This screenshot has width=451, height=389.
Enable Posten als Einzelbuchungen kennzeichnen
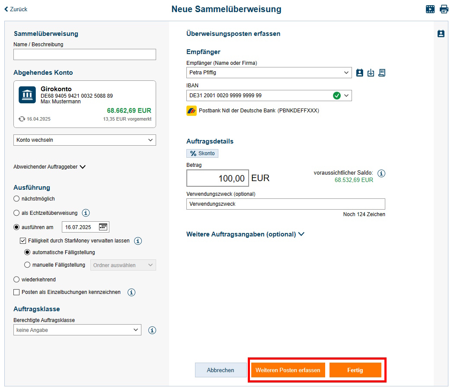(16, 292)
